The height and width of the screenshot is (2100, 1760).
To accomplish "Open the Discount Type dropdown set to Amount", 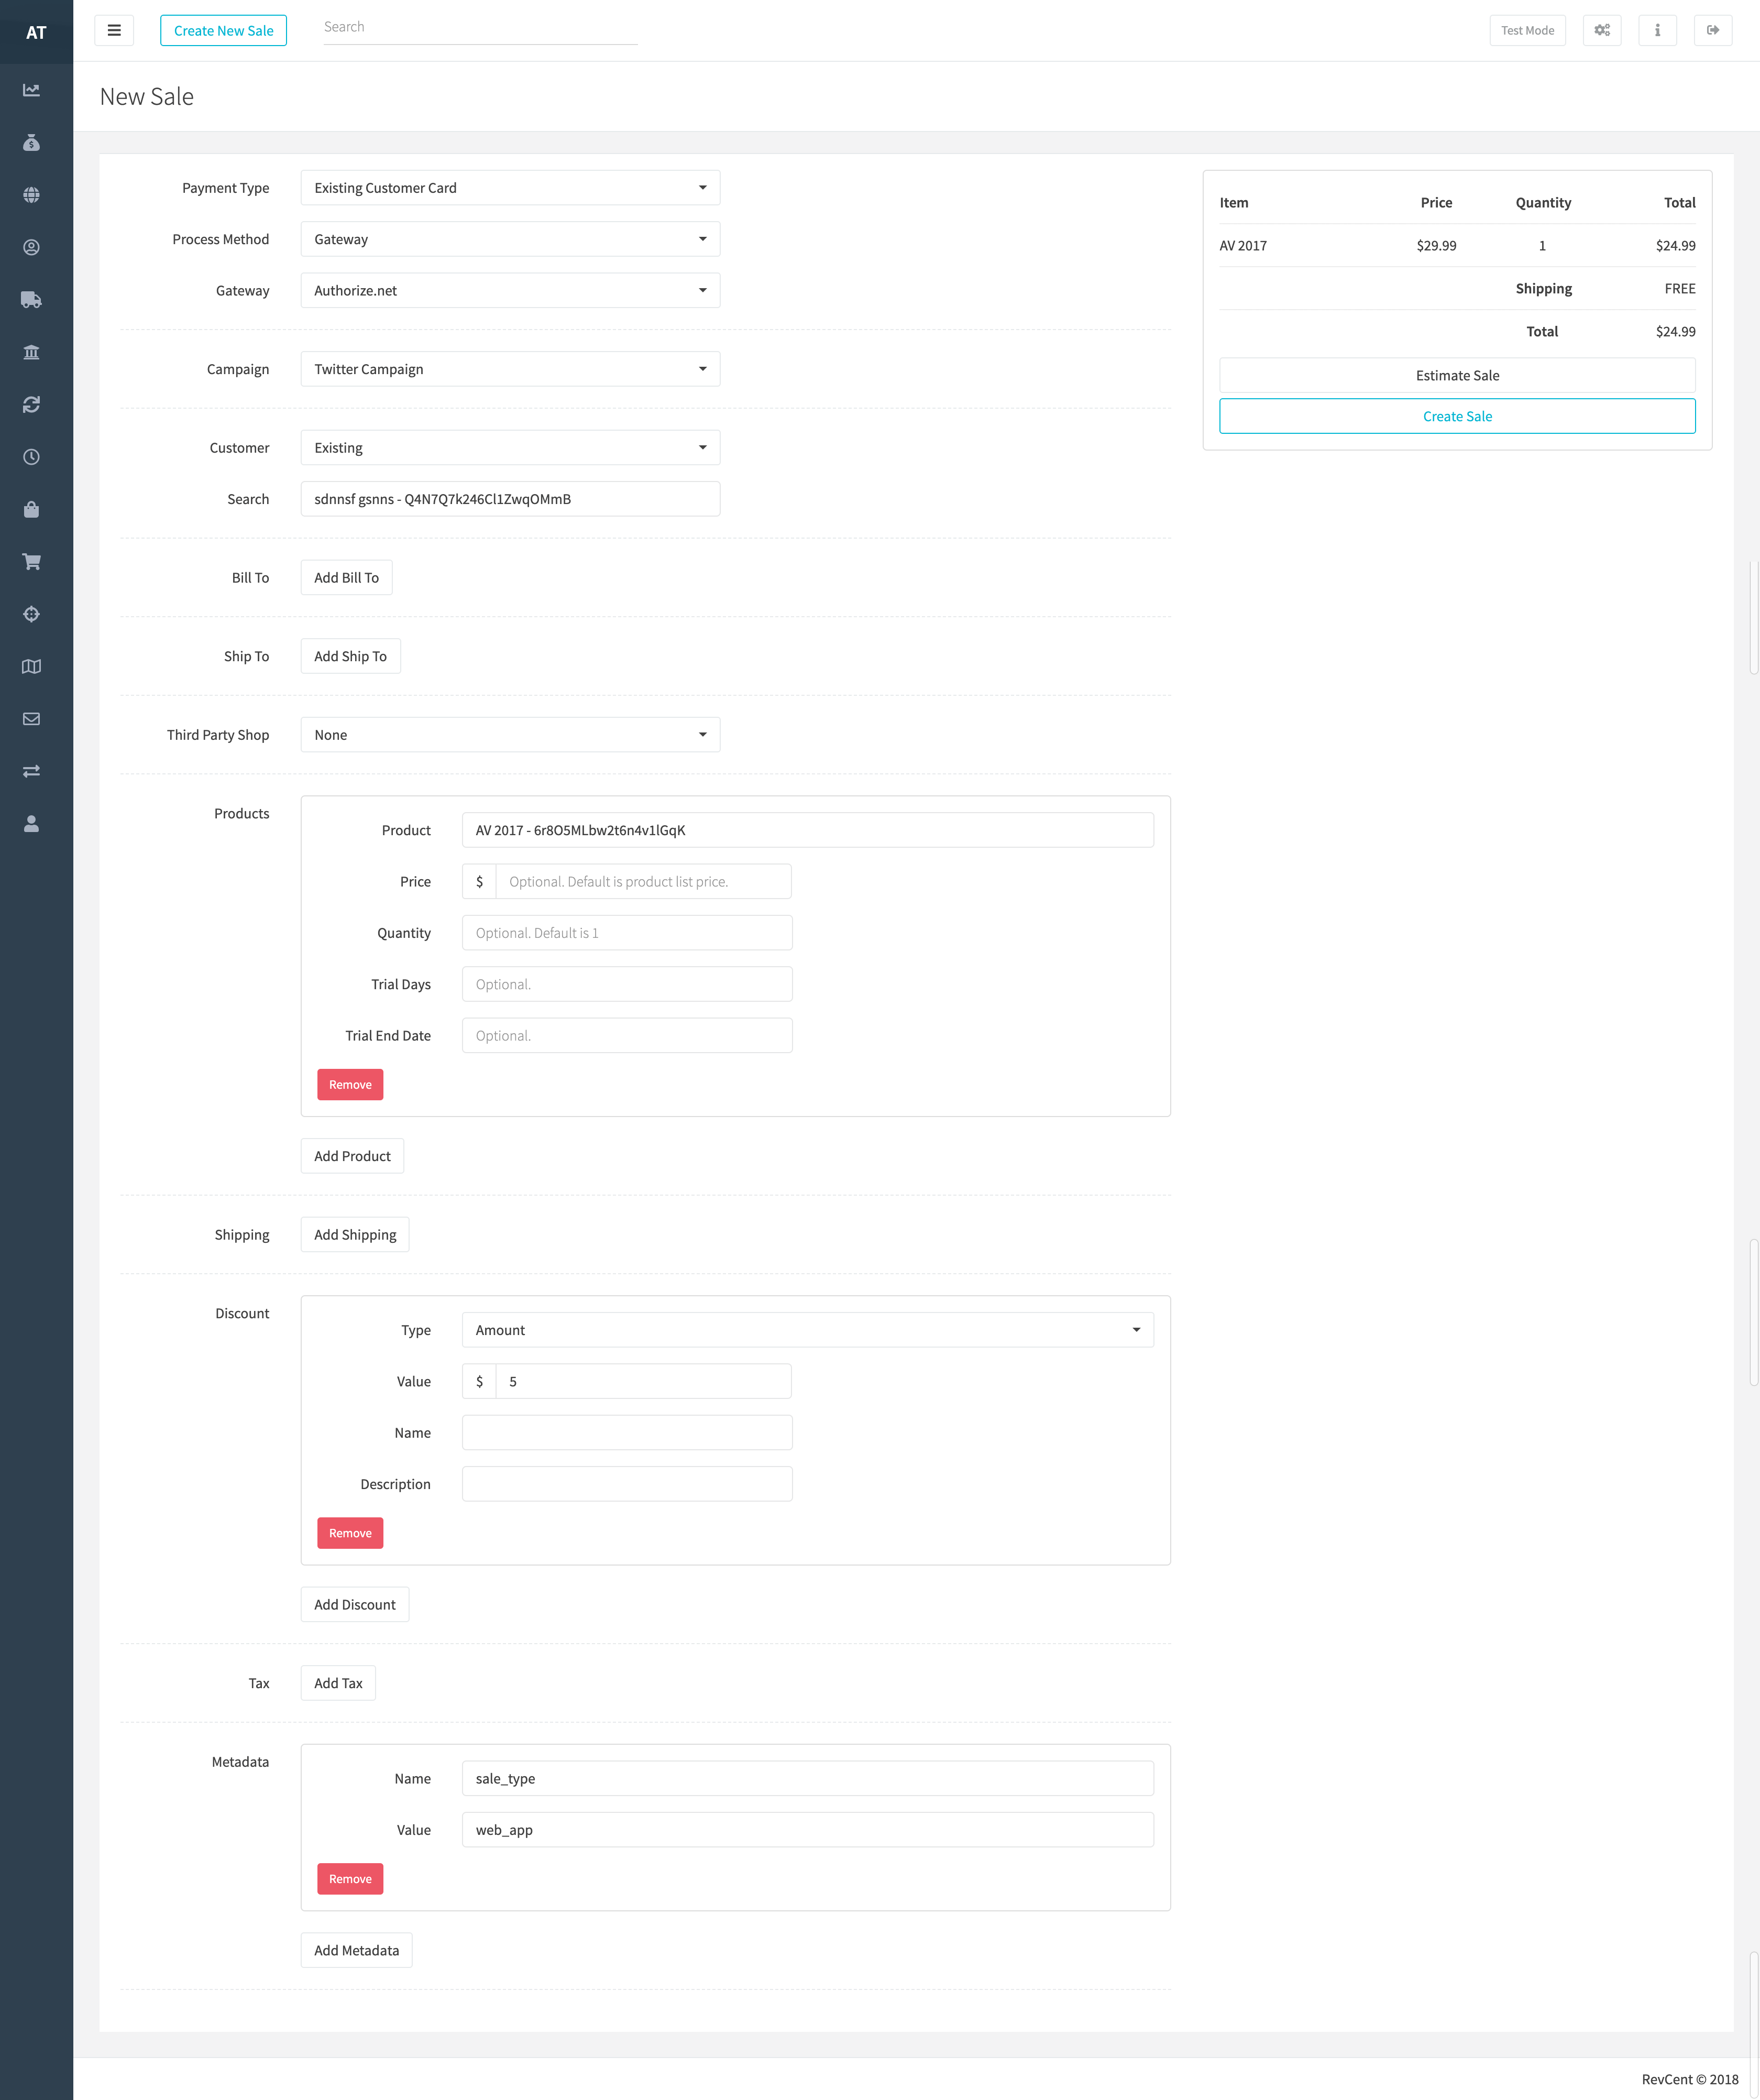I will coord(807,1330).
